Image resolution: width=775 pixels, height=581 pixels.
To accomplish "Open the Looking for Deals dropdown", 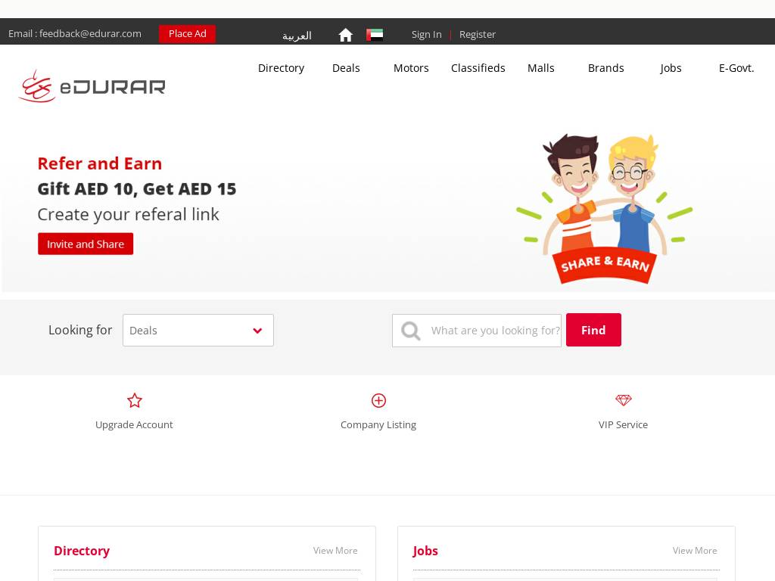I will coord(198,331).
